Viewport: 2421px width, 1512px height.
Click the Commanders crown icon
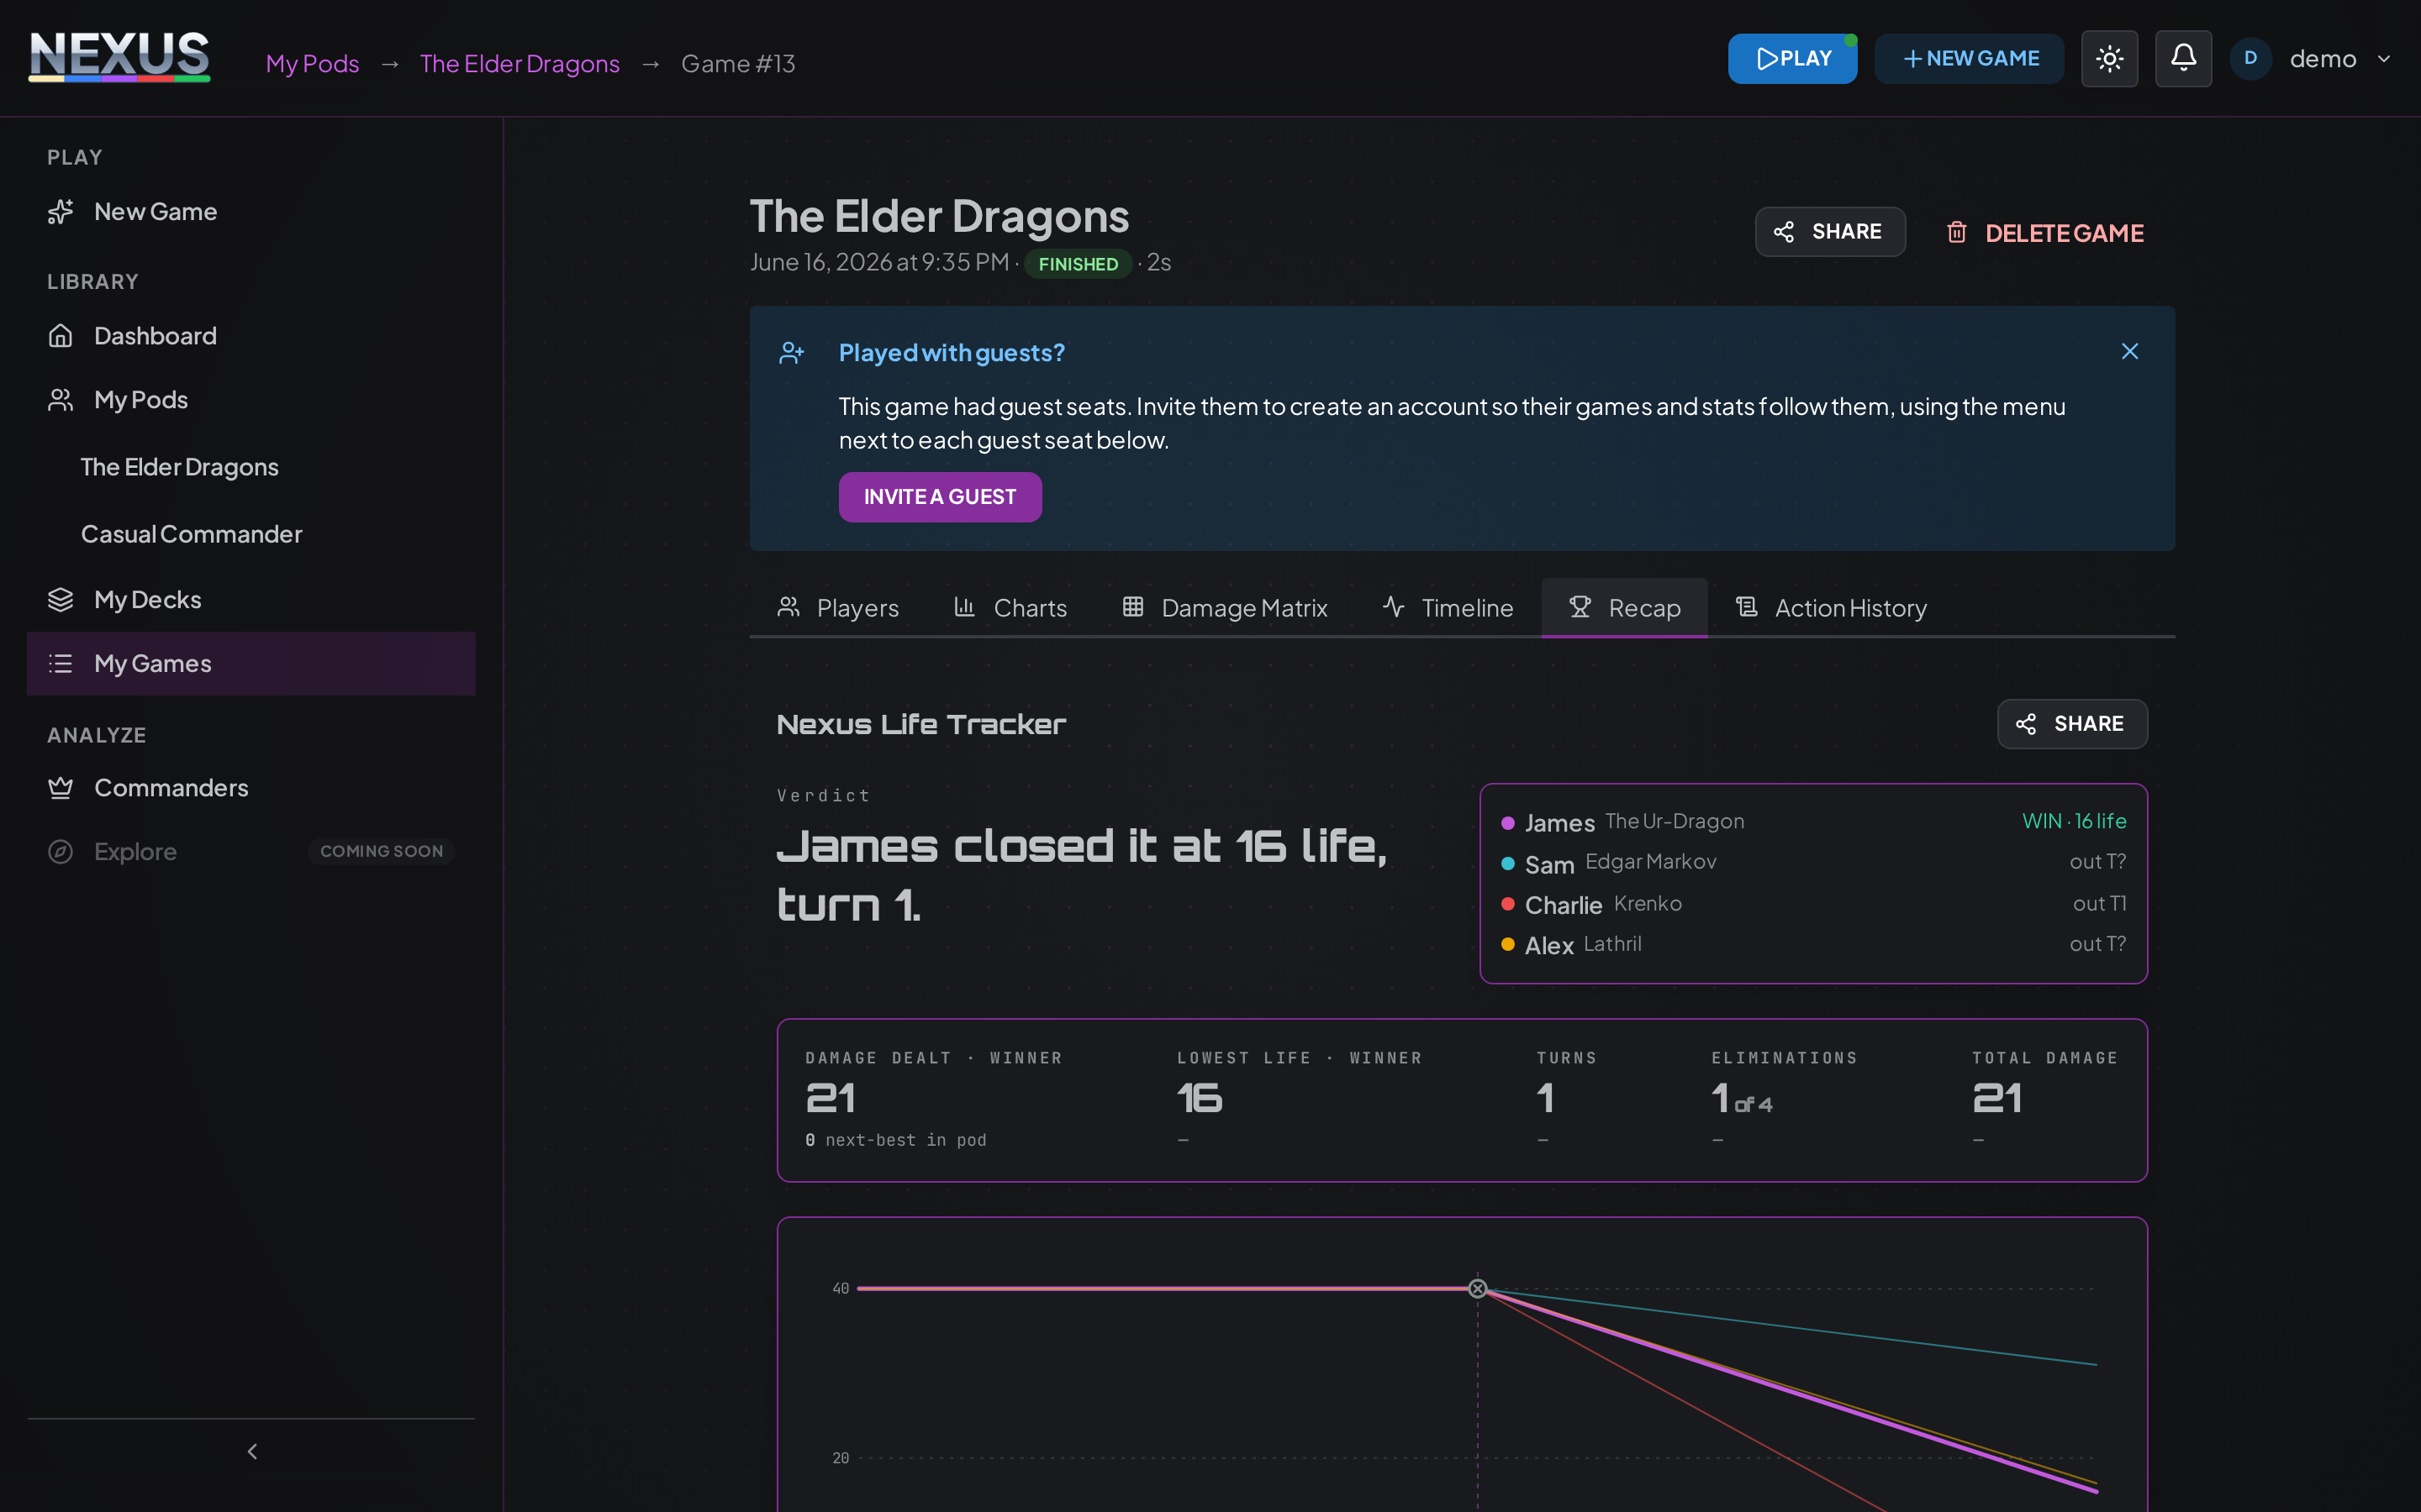[61, 788]
